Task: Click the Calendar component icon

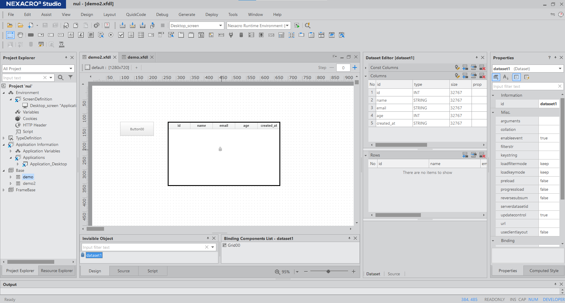Action: point(201,35)
